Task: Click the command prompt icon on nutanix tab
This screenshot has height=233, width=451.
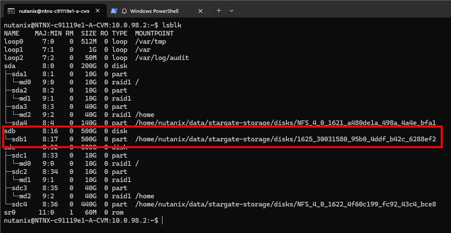Action: click(11, 11)
